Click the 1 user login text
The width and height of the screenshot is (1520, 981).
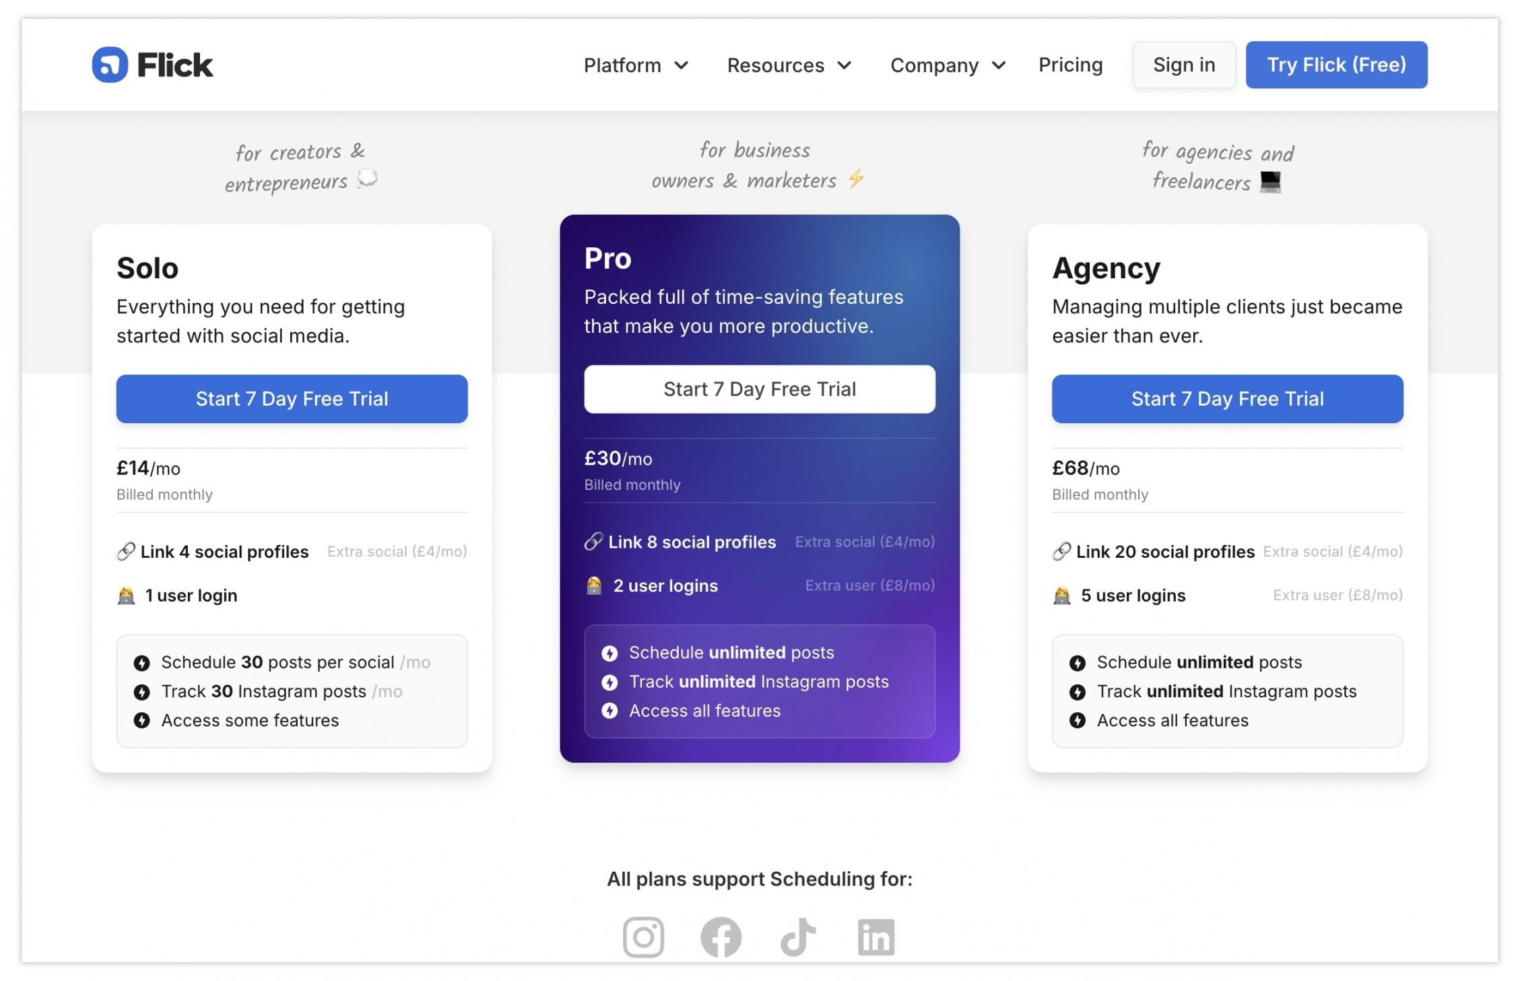191,596
